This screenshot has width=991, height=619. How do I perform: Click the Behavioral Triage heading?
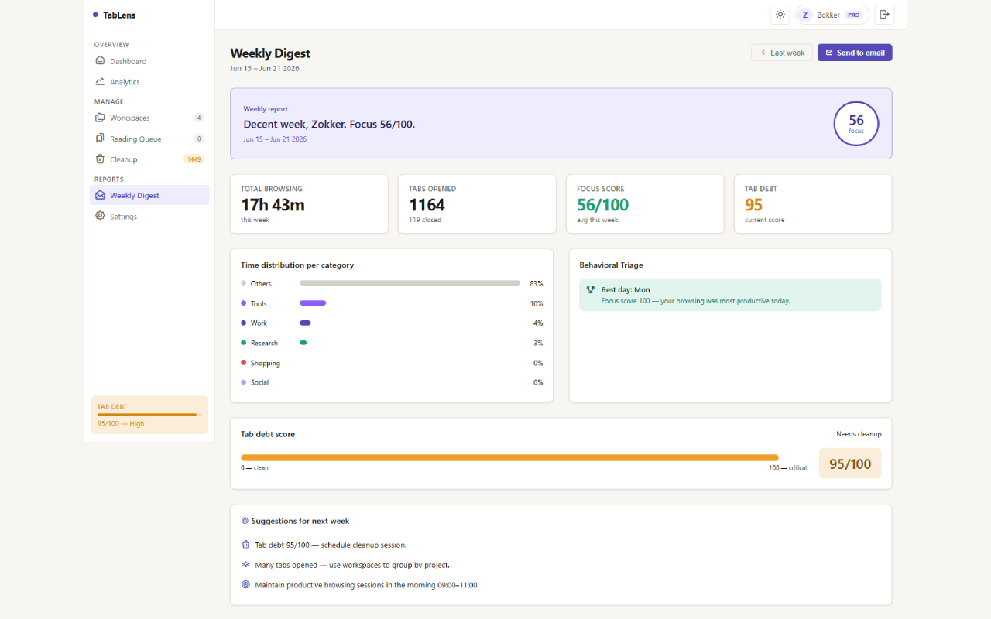[x=611, y=265]
